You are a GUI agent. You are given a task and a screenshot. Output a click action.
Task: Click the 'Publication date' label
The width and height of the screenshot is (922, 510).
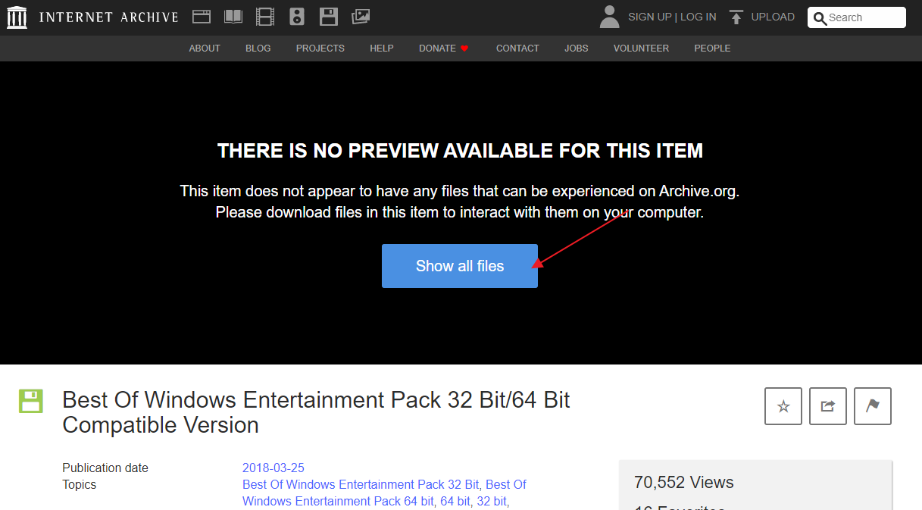point(105,468)
